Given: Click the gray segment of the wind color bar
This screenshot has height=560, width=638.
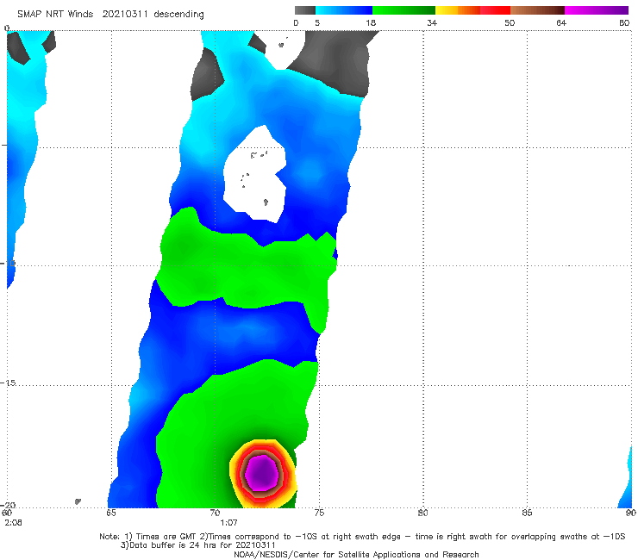Looking at the screenshot, I should tap(304, 10).
